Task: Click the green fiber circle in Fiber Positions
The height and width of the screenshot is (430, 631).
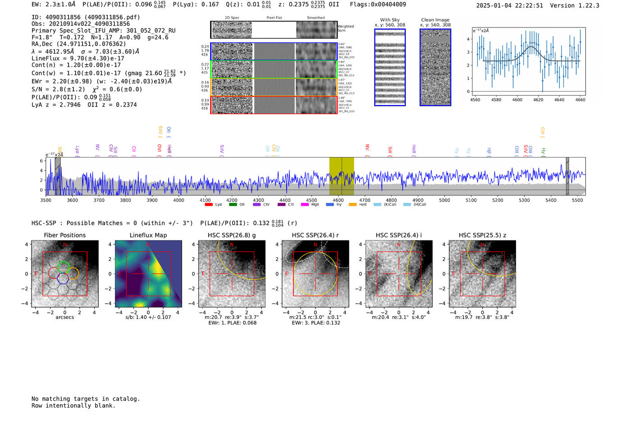Action: point(64,267)
